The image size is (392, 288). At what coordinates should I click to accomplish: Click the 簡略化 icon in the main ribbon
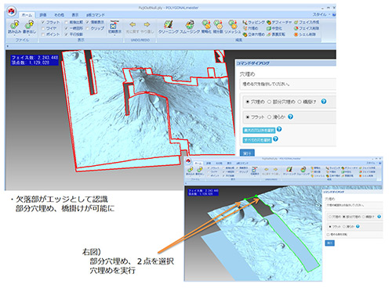click(206, 24)
